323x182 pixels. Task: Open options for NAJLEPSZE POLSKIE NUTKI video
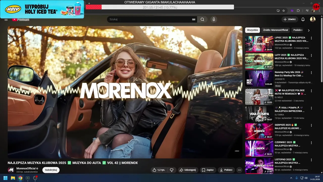click(x=311, y=91)
